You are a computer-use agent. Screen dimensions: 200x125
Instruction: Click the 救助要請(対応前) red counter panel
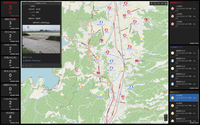pos(10,9)
